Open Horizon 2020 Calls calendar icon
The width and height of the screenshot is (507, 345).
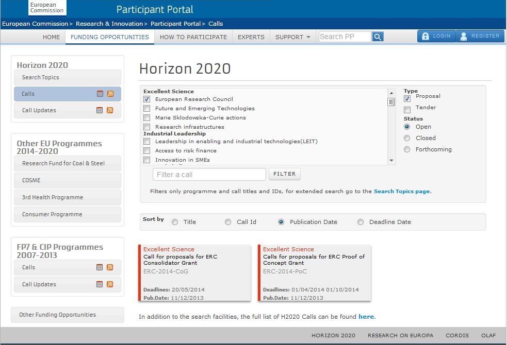pyautogui.click(x=100, y=94)
